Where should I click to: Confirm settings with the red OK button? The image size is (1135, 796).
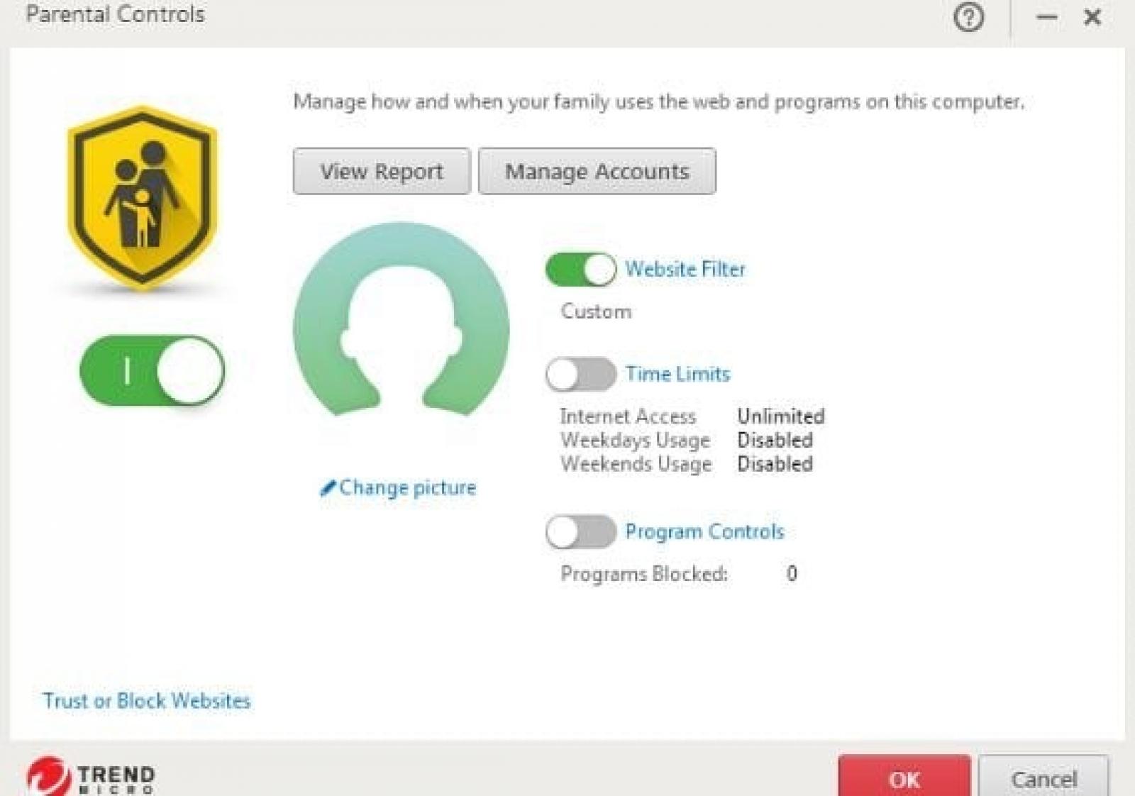coord(904,778)
